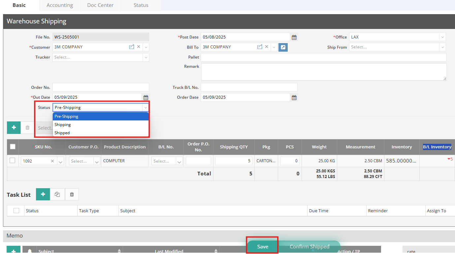
Task: Choose Shipped from the Status dropdown list
Action: tap(62, 133)
